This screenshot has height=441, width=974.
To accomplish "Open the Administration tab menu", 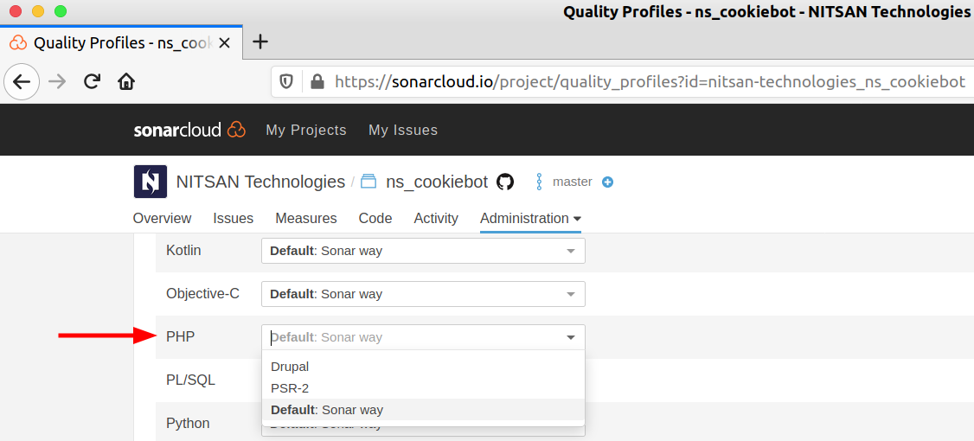I will point(530,218).
